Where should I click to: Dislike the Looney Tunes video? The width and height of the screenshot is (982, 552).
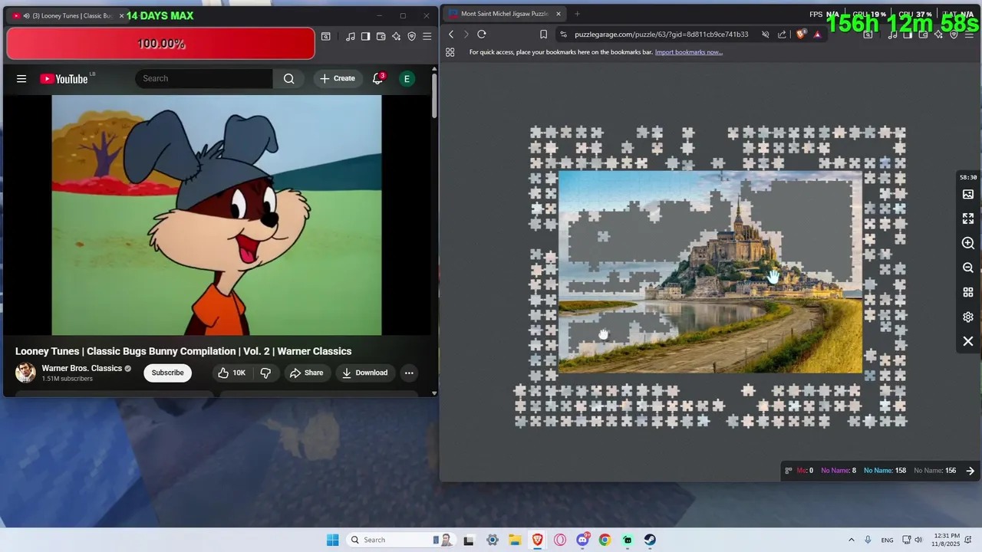[x=265, y=373]
